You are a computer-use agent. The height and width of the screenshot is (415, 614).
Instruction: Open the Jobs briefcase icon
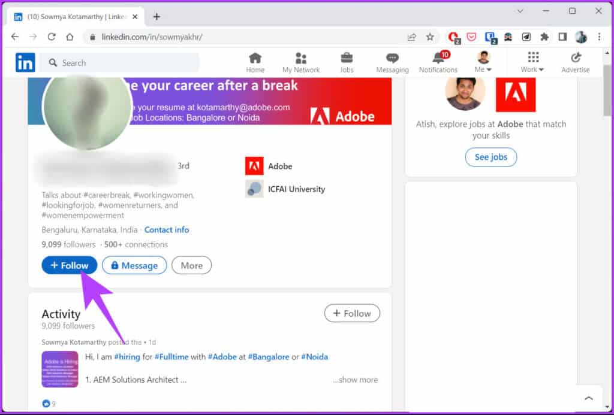(347, 63)
